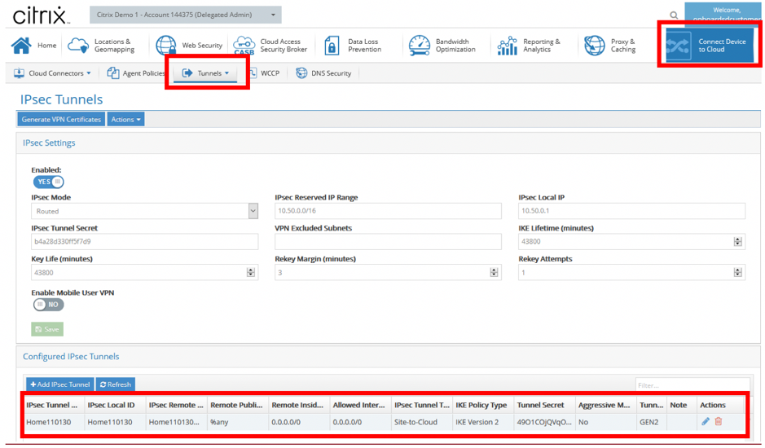
Task: Adjust the IKE Lifetime spinner arrows
Action: coord(737,242)
